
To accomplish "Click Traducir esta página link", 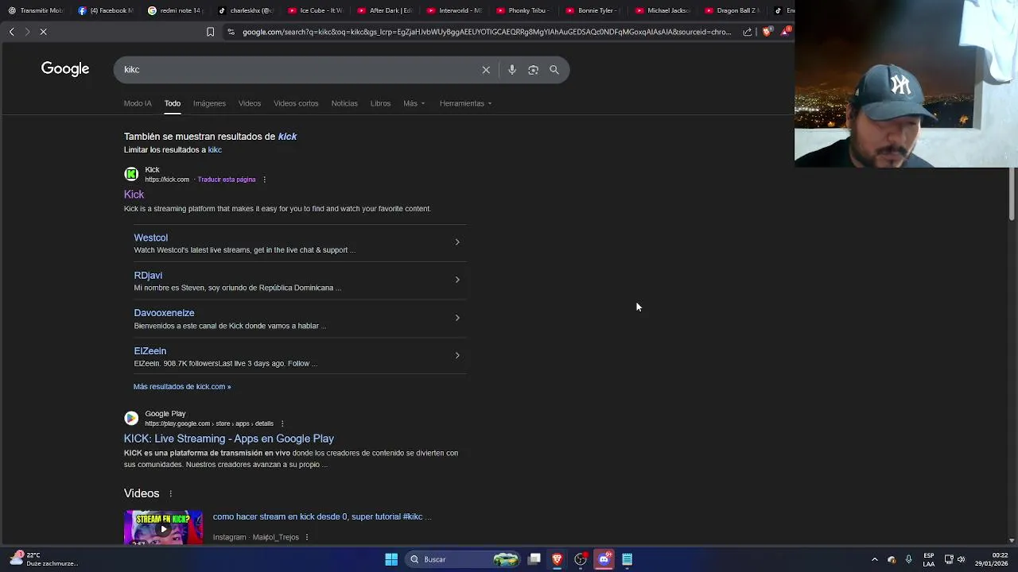I will click(227, 180).
